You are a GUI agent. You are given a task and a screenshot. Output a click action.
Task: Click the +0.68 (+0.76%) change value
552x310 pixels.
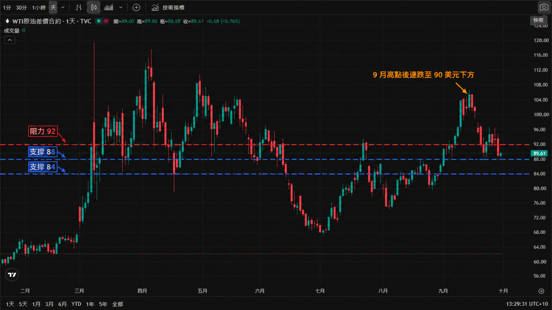(223, 21)
